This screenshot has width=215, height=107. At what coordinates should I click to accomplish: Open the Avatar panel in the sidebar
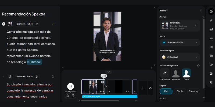click(211, 12)
